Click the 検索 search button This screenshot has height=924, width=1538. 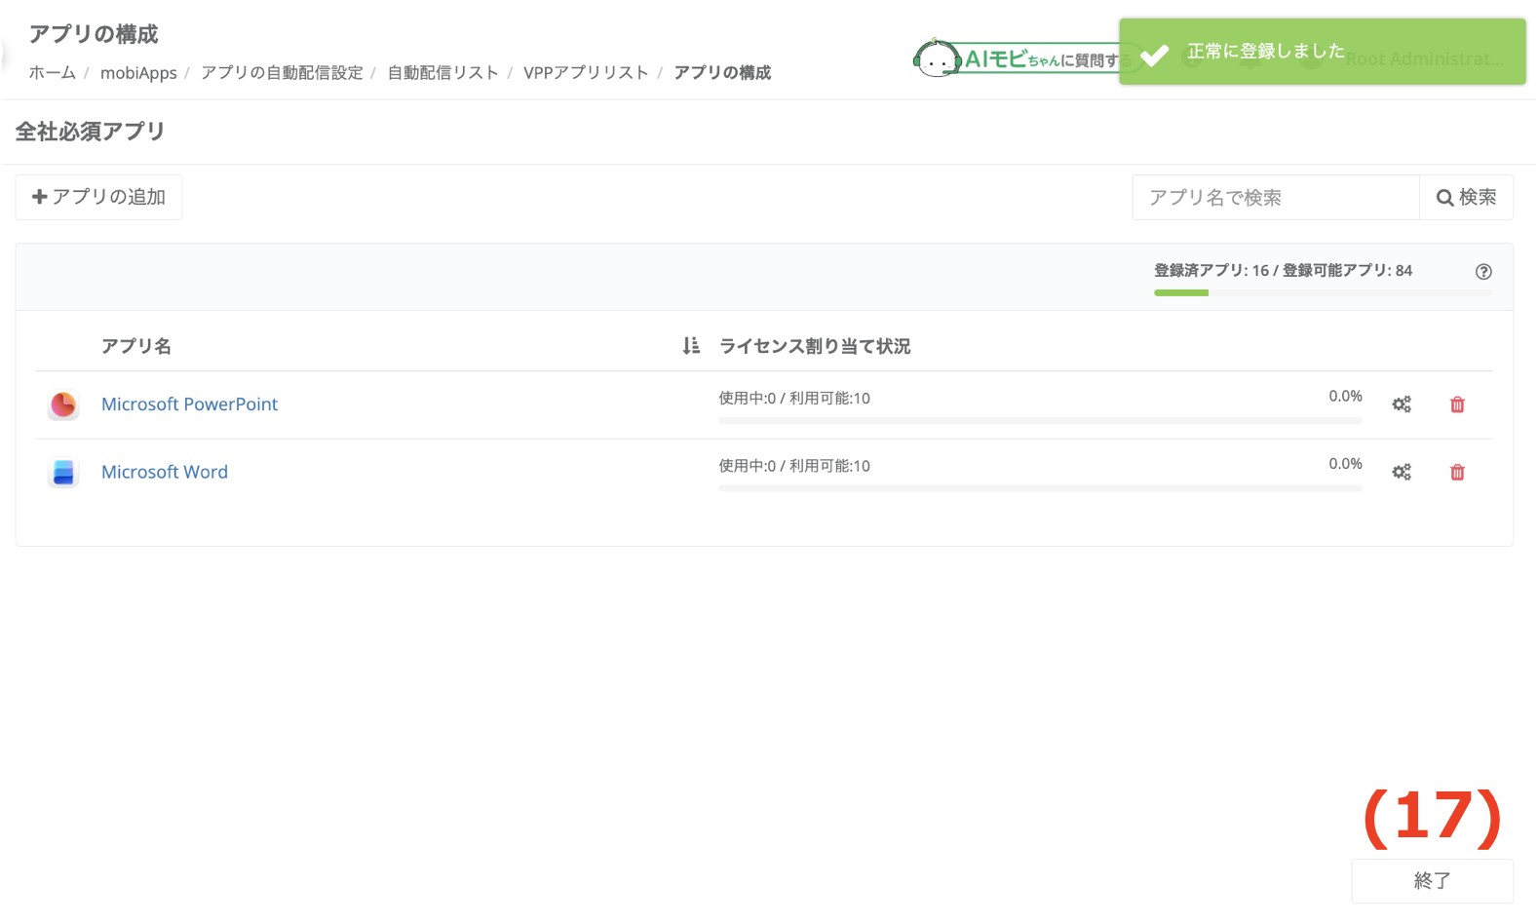tap(1466, 197)
